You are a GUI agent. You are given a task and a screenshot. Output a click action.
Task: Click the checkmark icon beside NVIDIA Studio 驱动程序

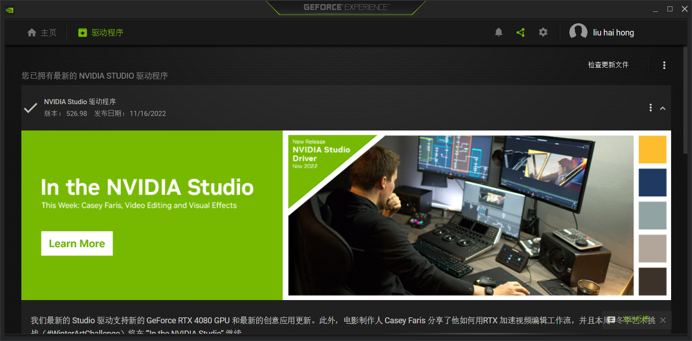tap(30, 108)
